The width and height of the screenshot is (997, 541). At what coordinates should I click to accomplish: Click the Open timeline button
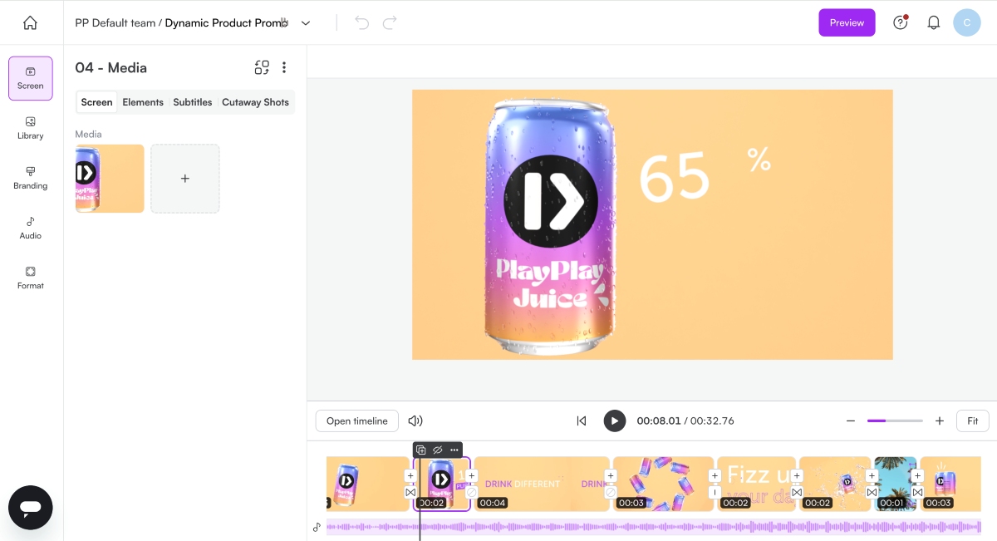(356, 421)
